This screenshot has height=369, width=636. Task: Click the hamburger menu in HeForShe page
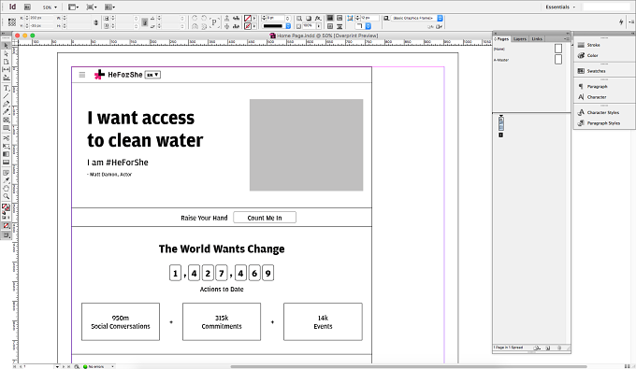point(82,75)
